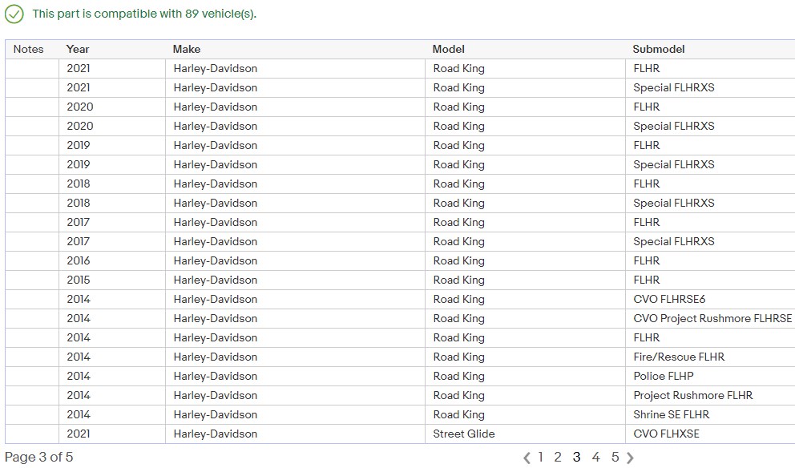
Task: Jump to page 1 of results
Action: [x=540, y=457]
